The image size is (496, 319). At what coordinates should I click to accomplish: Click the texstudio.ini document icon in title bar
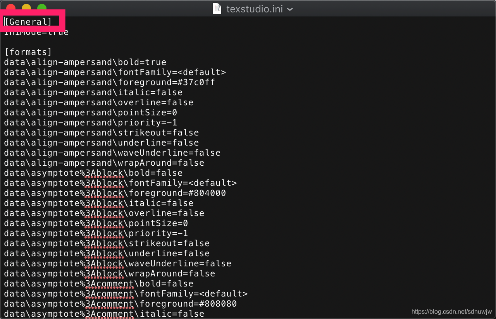point(217,8)
